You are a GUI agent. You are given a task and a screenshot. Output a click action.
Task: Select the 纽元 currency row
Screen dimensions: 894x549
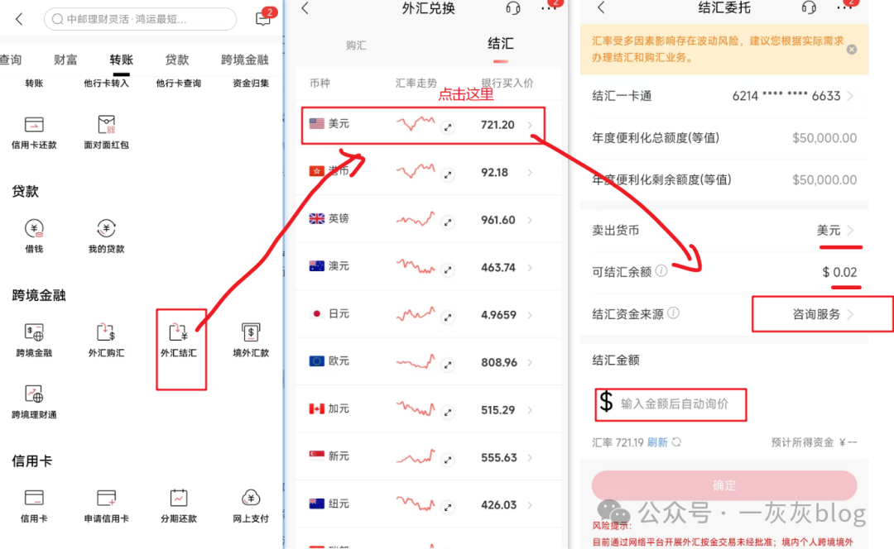tap(428, 504)
